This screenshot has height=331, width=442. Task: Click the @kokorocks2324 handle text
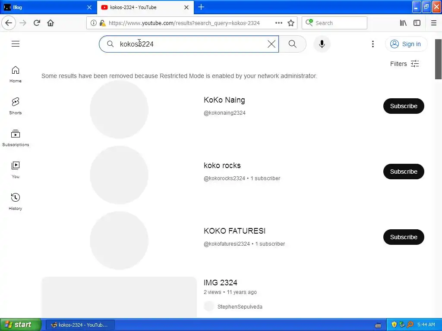pos(224,178)
